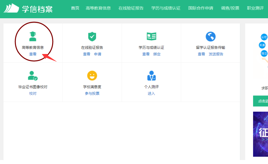Click 绑定 link under 学历与成绩认证
This screenshot has width=268, height=164.
157,54
